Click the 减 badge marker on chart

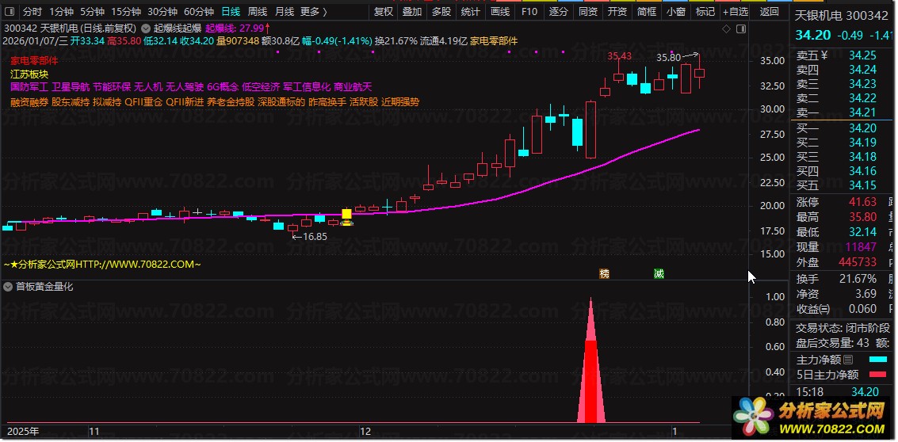659,273
